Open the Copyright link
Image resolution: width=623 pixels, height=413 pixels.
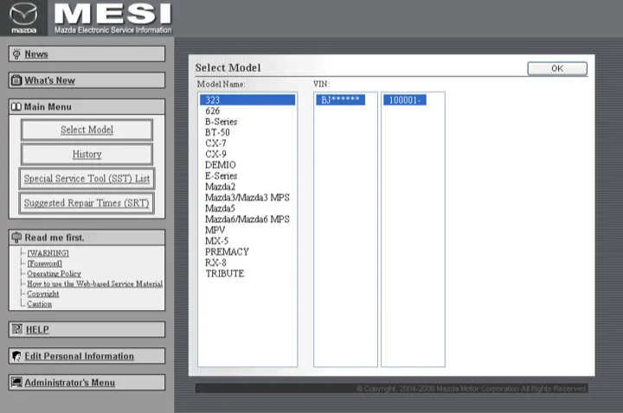click(x=43, y=294)
